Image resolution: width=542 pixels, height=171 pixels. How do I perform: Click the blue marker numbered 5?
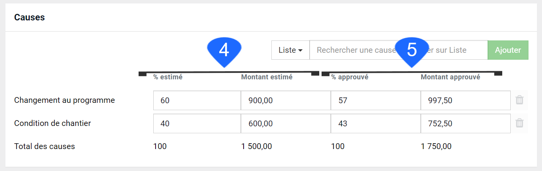[412, 52]
